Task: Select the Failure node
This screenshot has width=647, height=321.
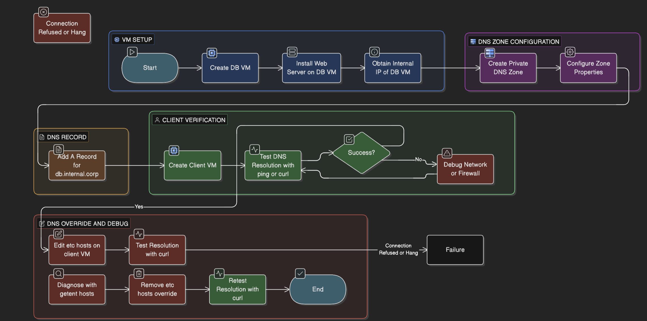Action: pos(455,250)
